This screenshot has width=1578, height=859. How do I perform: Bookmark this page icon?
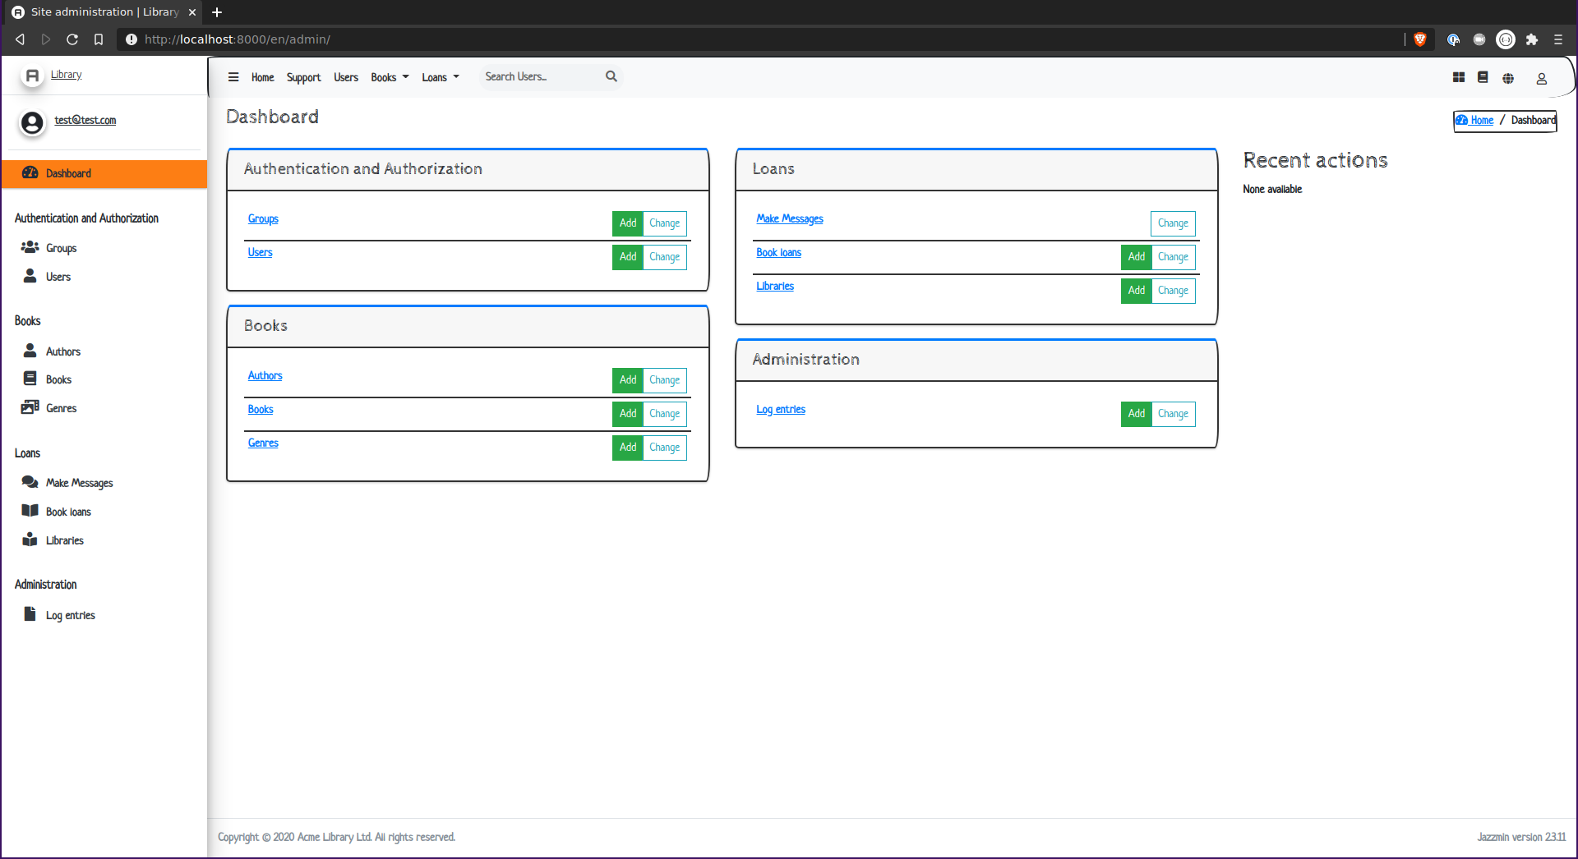click(x=99, y=39)
